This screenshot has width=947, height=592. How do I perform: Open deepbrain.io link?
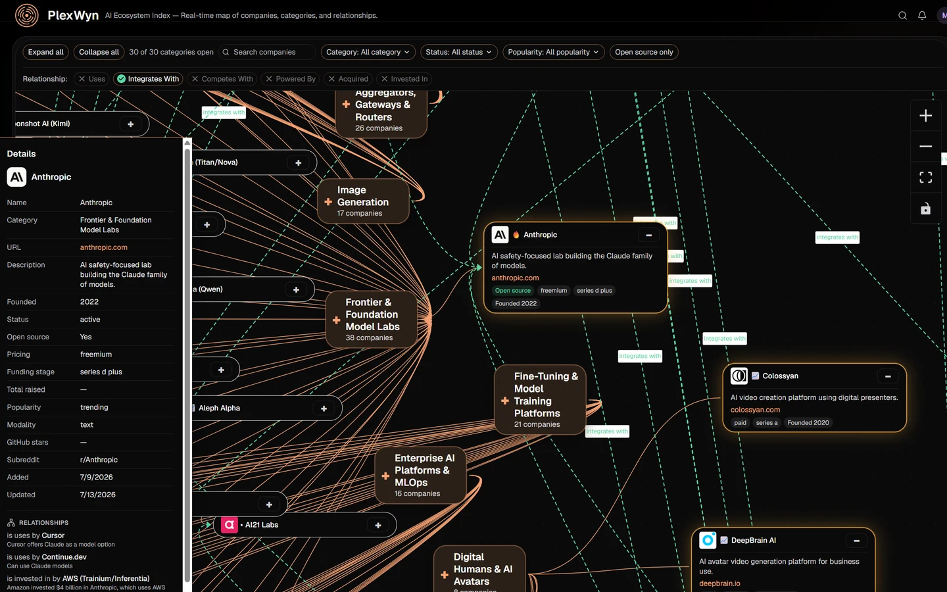719,583
